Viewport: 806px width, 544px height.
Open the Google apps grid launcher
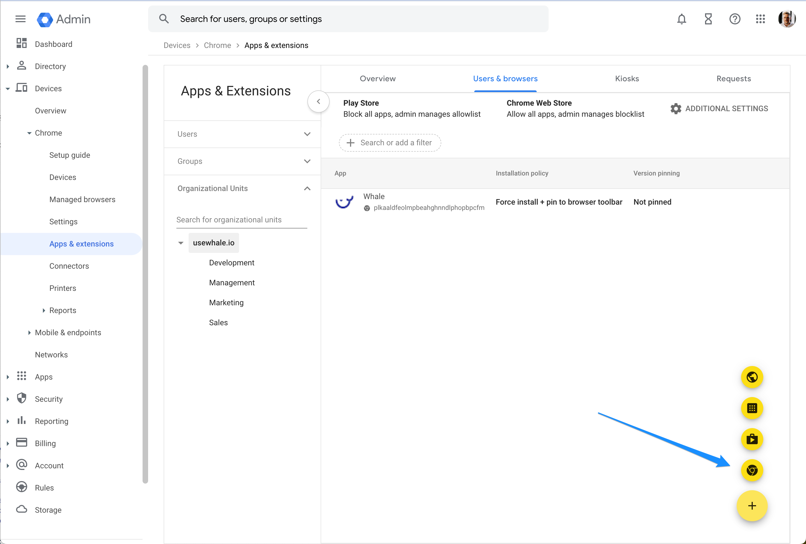[760, 19]
